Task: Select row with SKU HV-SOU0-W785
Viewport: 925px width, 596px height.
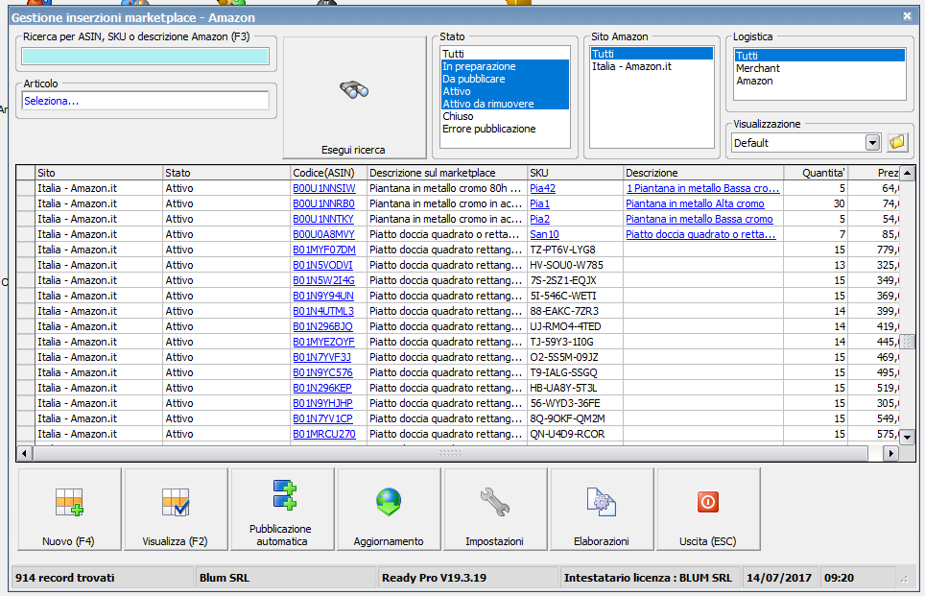Action: 457,265
